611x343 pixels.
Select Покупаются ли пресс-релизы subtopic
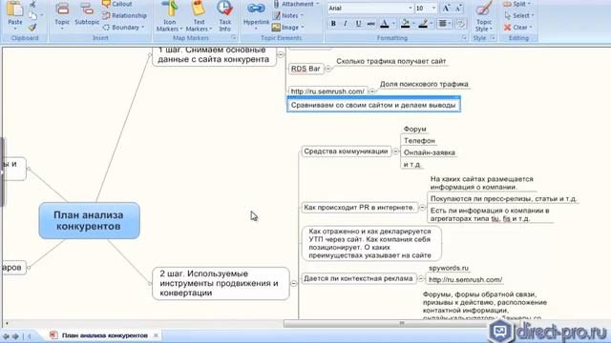(503, 199)
